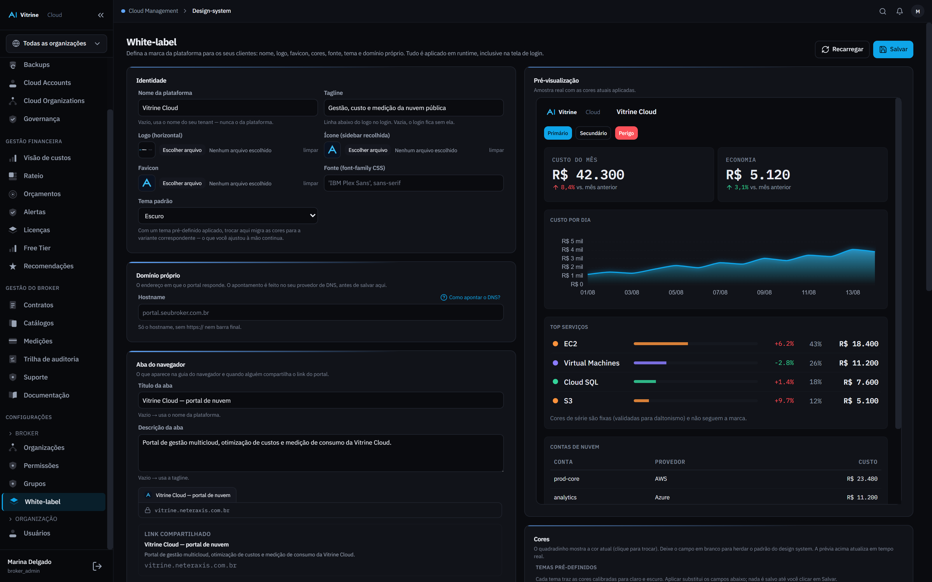Image resolution: width=932 pixels, height=582 pixels.
Task: Click the Backups sidebar icon
Action: tap(13, 65)
